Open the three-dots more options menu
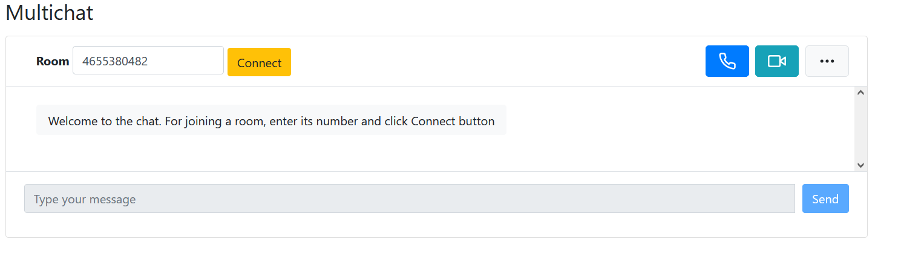Image resolution: width=901 pixels, height=259 pixels. (x=827, y=61)
